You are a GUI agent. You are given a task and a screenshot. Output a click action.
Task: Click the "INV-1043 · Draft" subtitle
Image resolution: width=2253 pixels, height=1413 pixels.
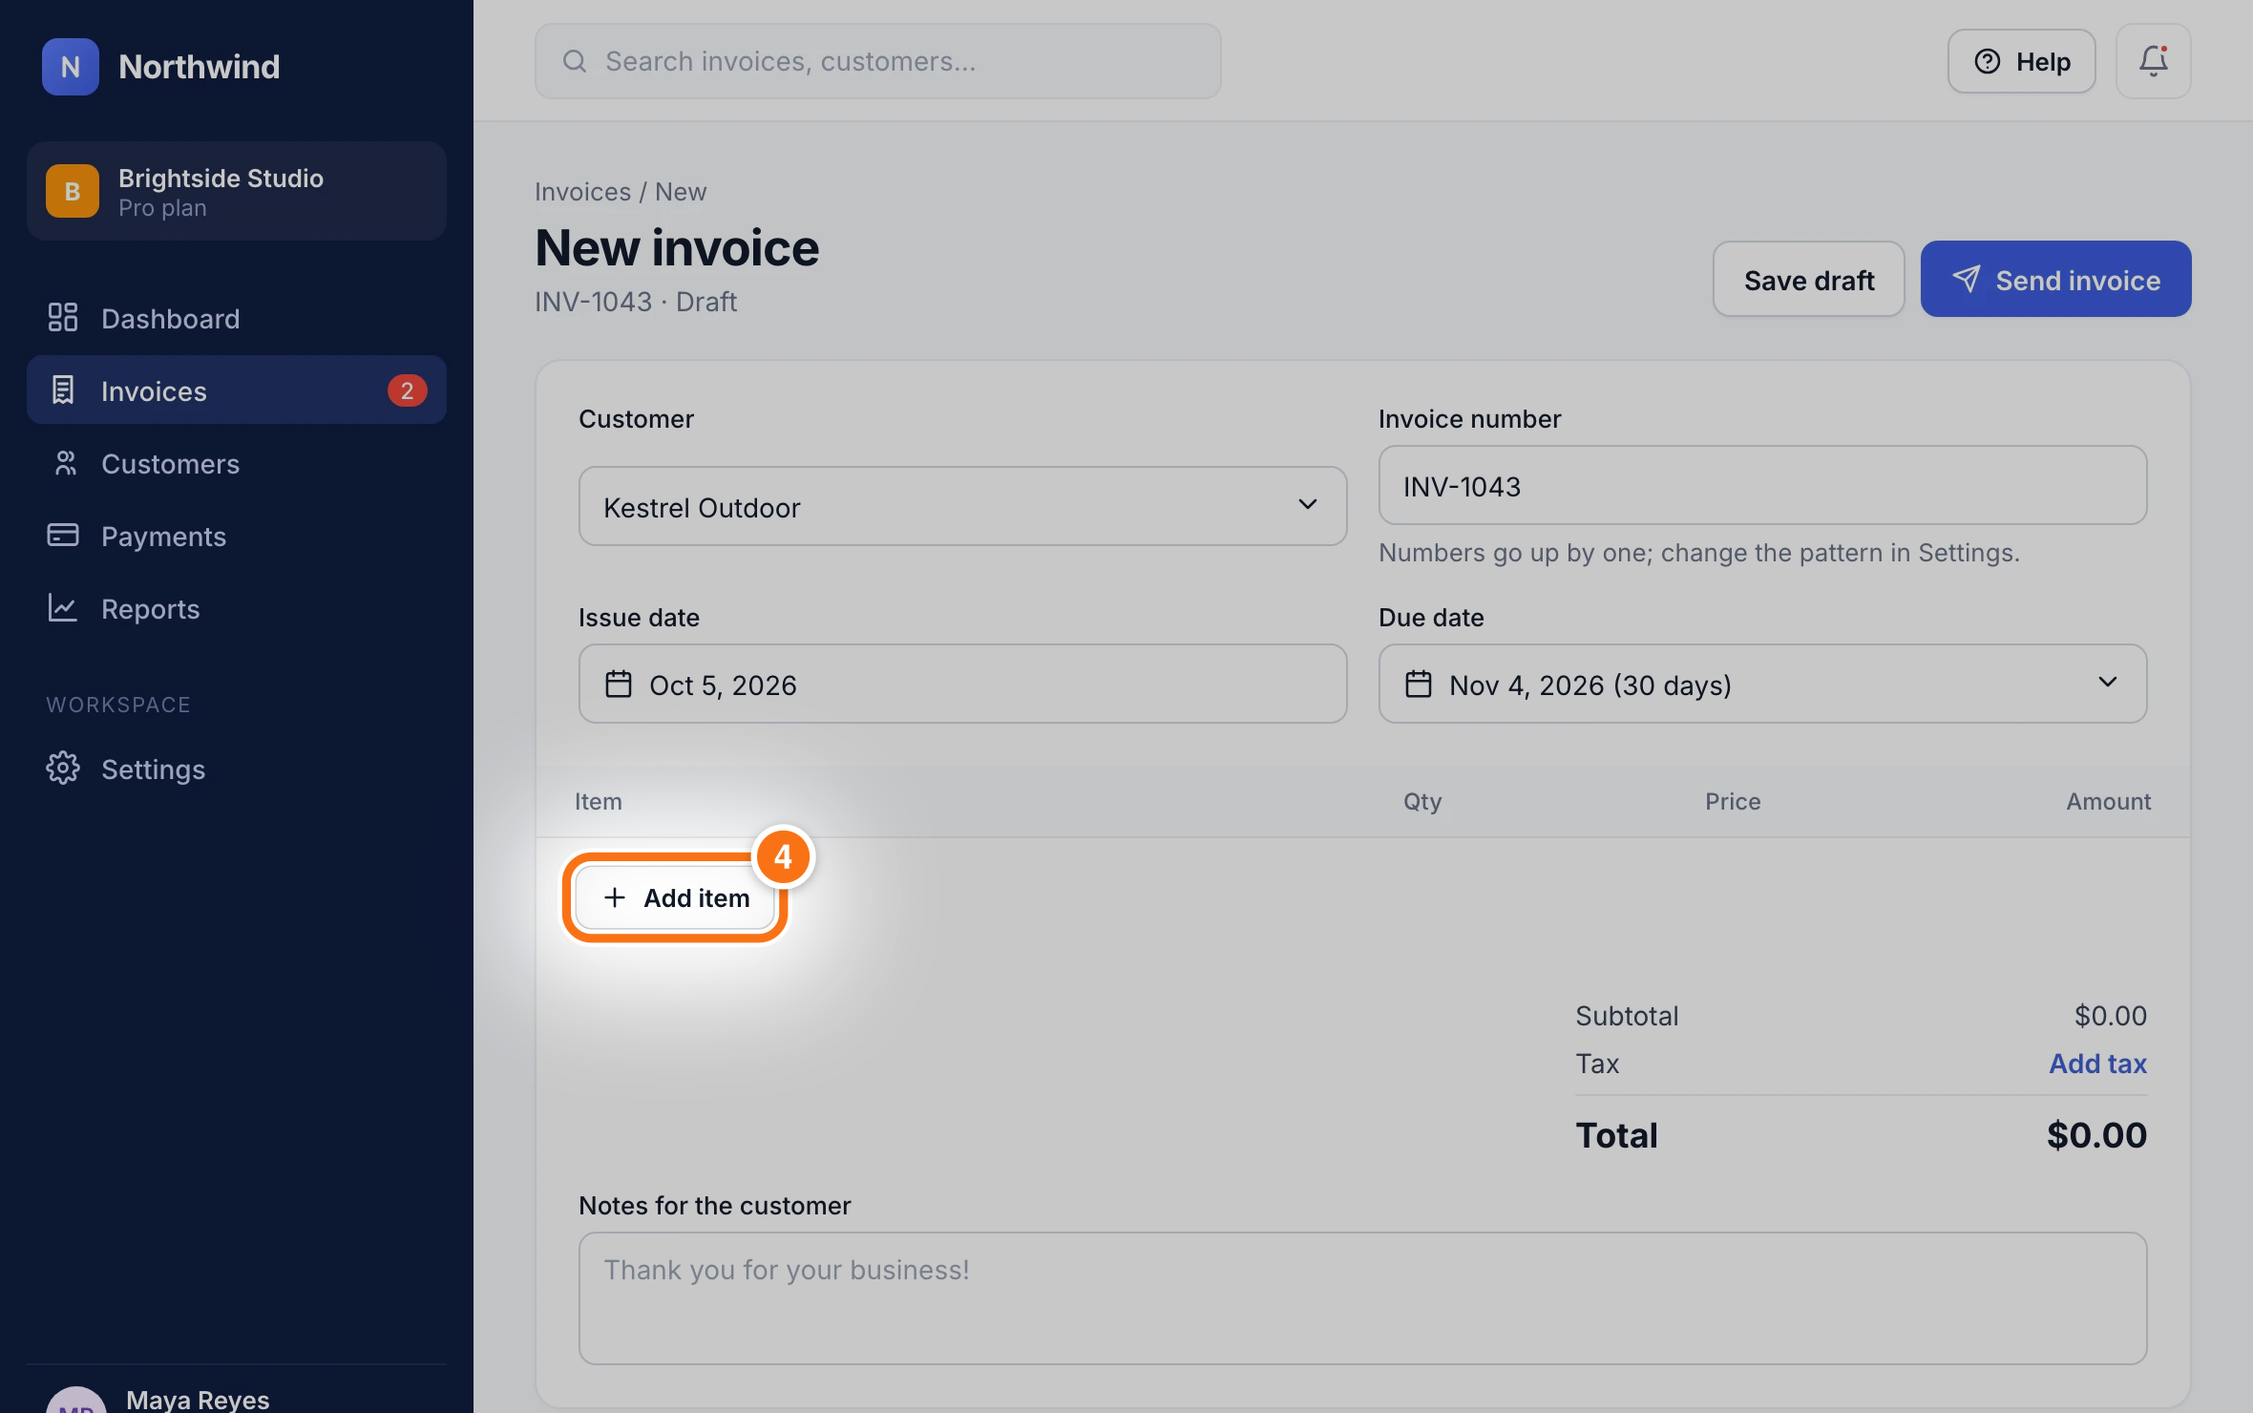click(636, 302)
